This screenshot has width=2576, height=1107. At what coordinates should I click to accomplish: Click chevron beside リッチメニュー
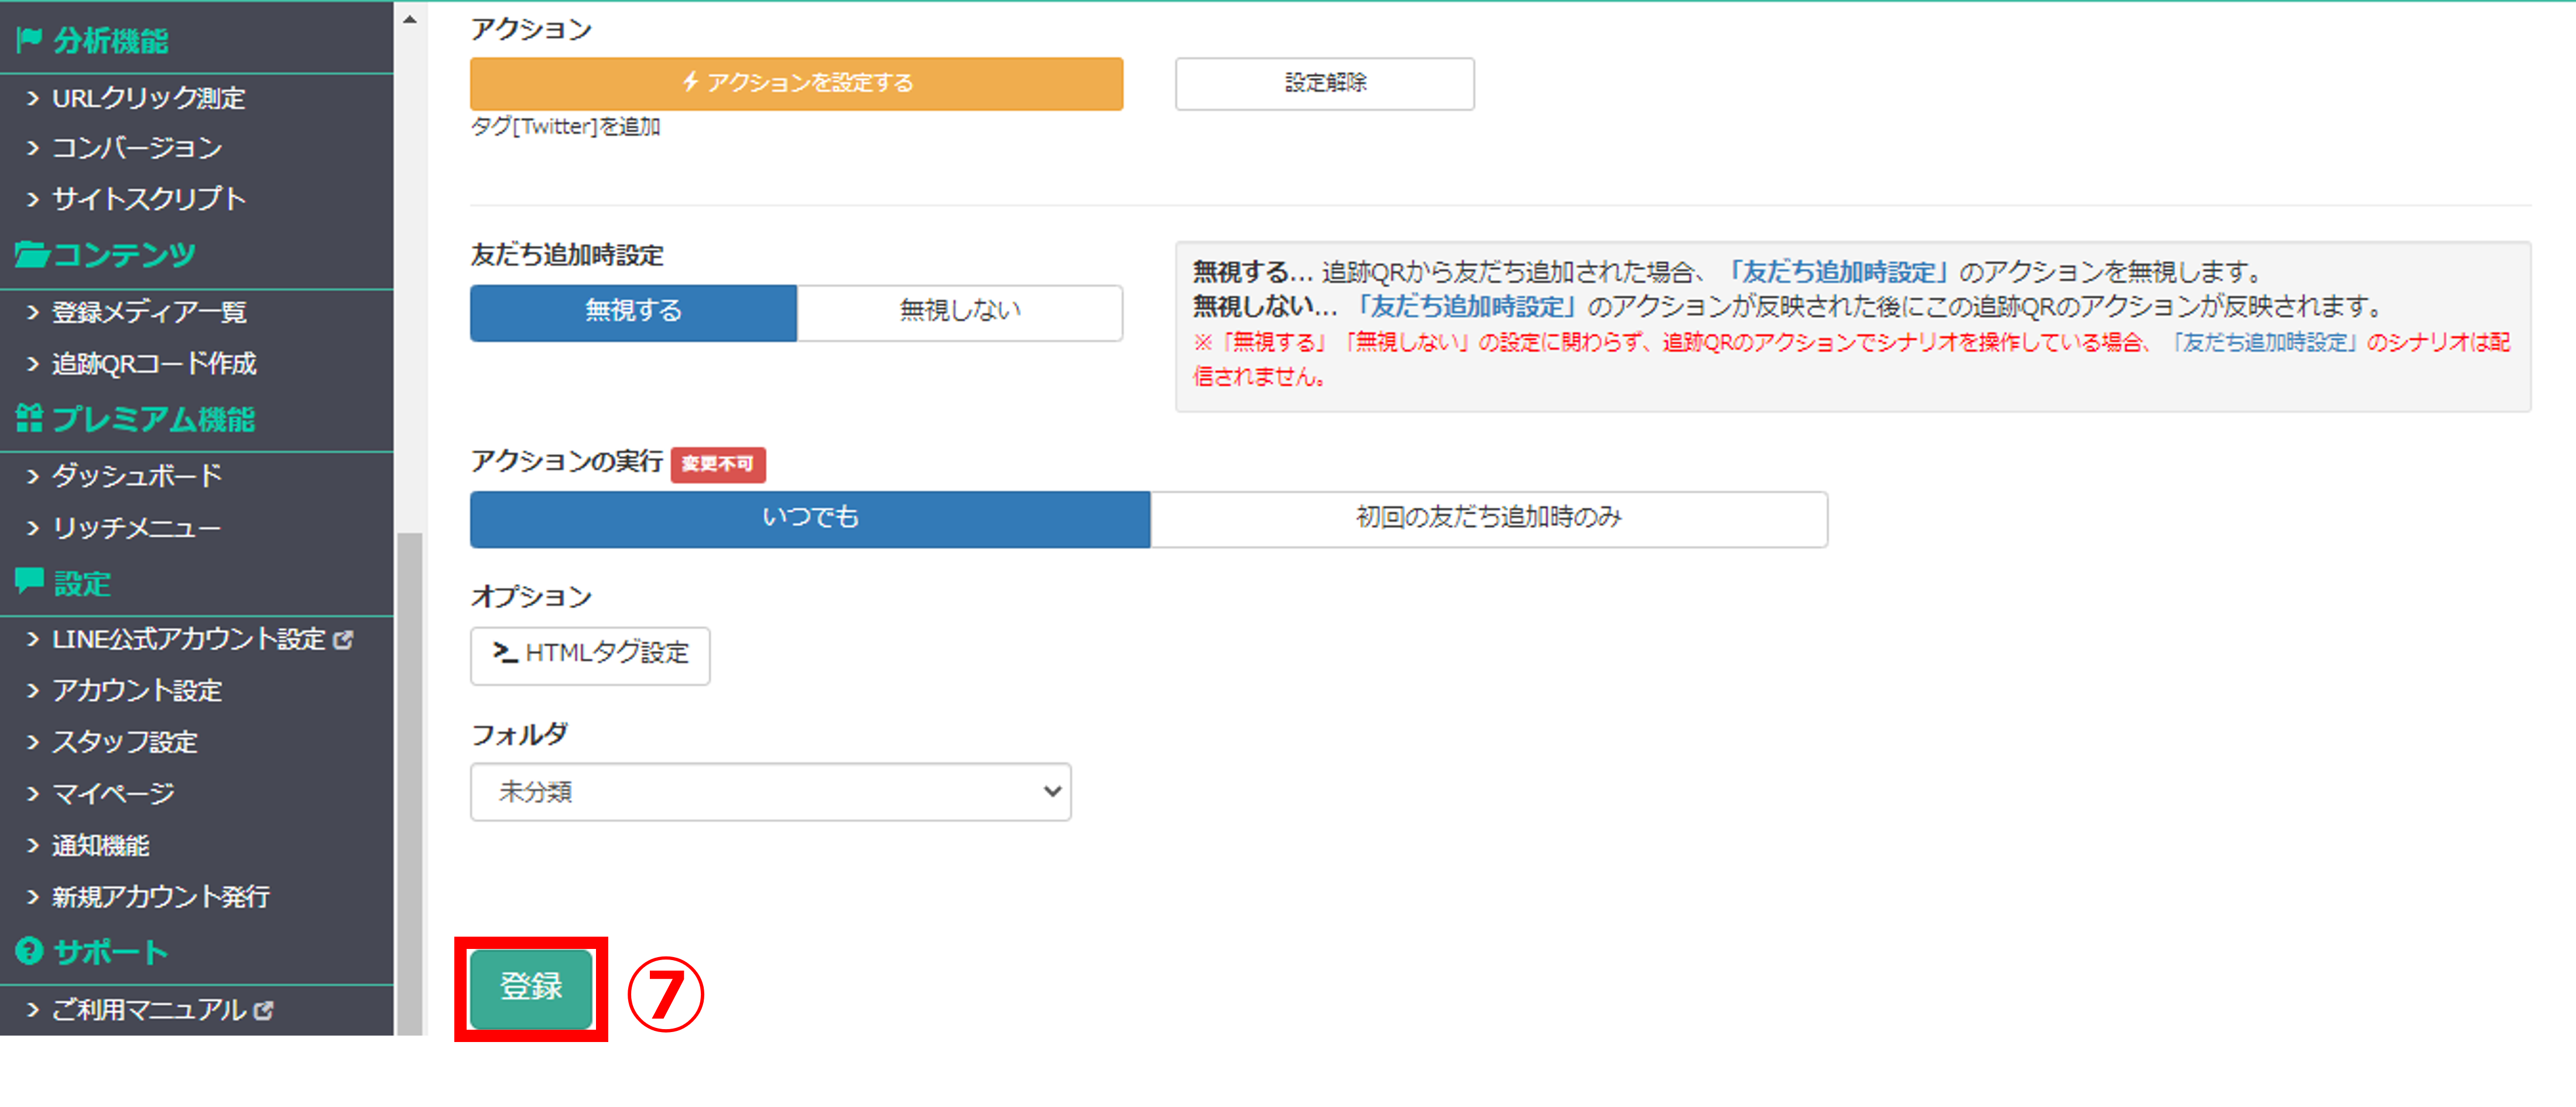click(33, 527)
